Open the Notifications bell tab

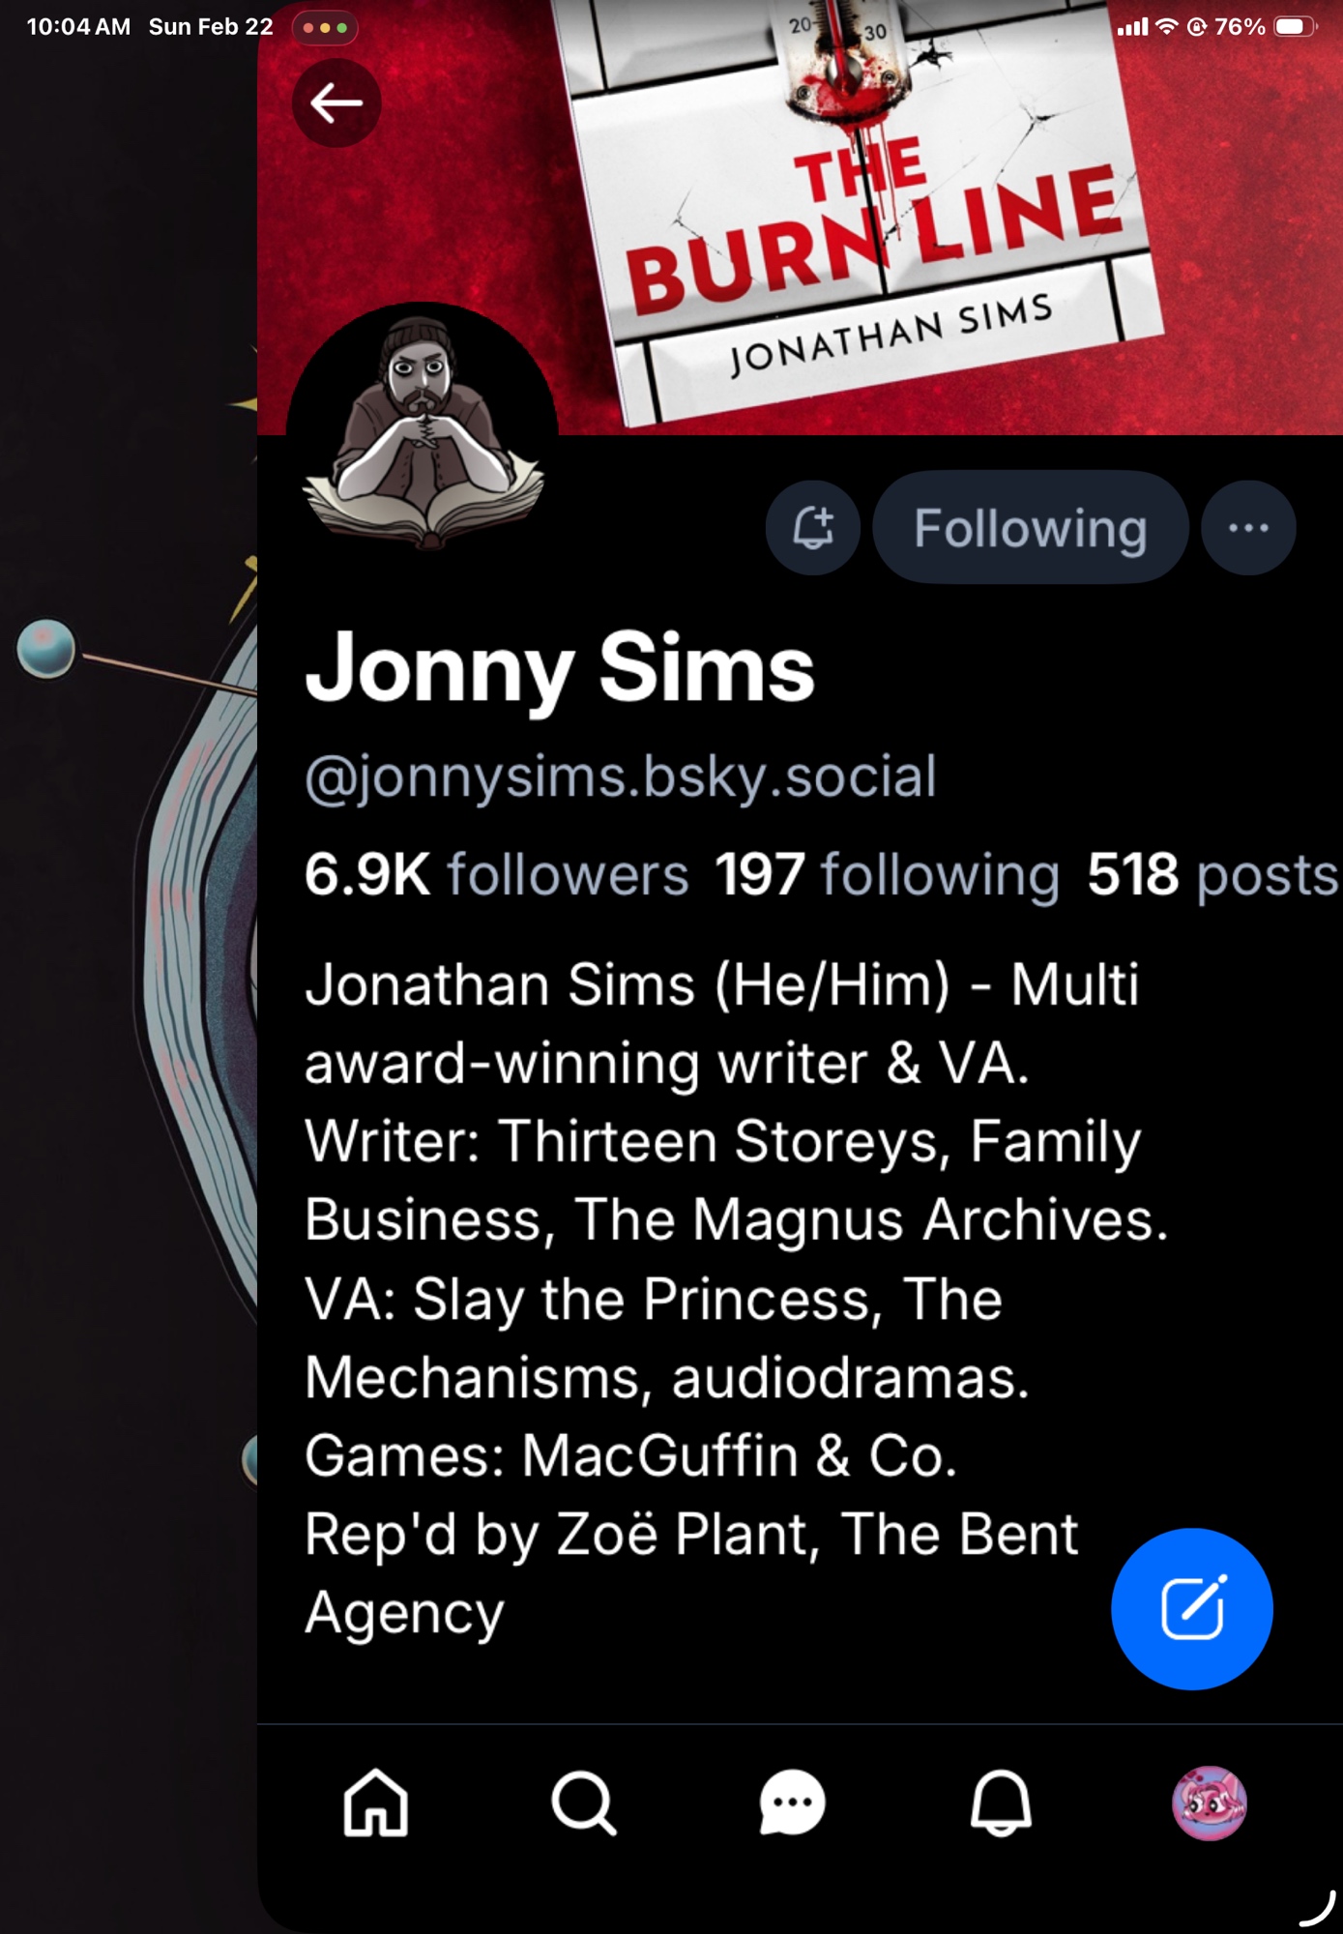[1001, 1802]
